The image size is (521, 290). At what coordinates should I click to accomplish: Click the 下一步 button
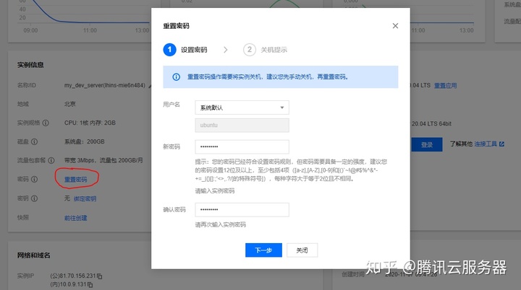tap(263, 250)
